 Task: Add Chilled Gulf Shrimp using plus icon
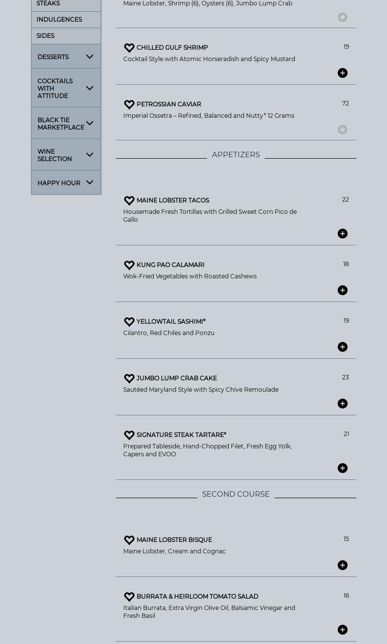tap(343, 73)
